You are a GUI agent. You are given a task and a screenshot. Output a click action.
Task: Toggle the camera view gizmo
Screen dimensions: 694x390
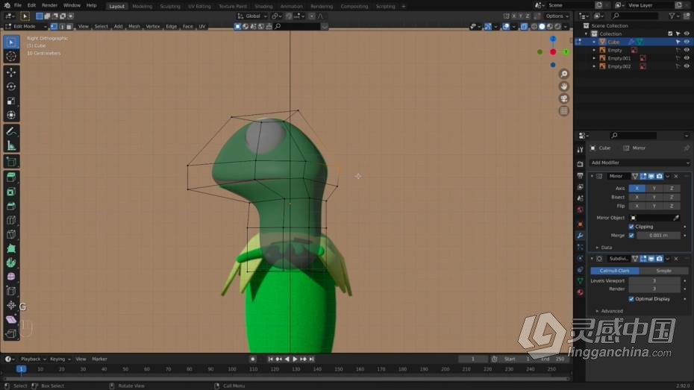(564, 98)
